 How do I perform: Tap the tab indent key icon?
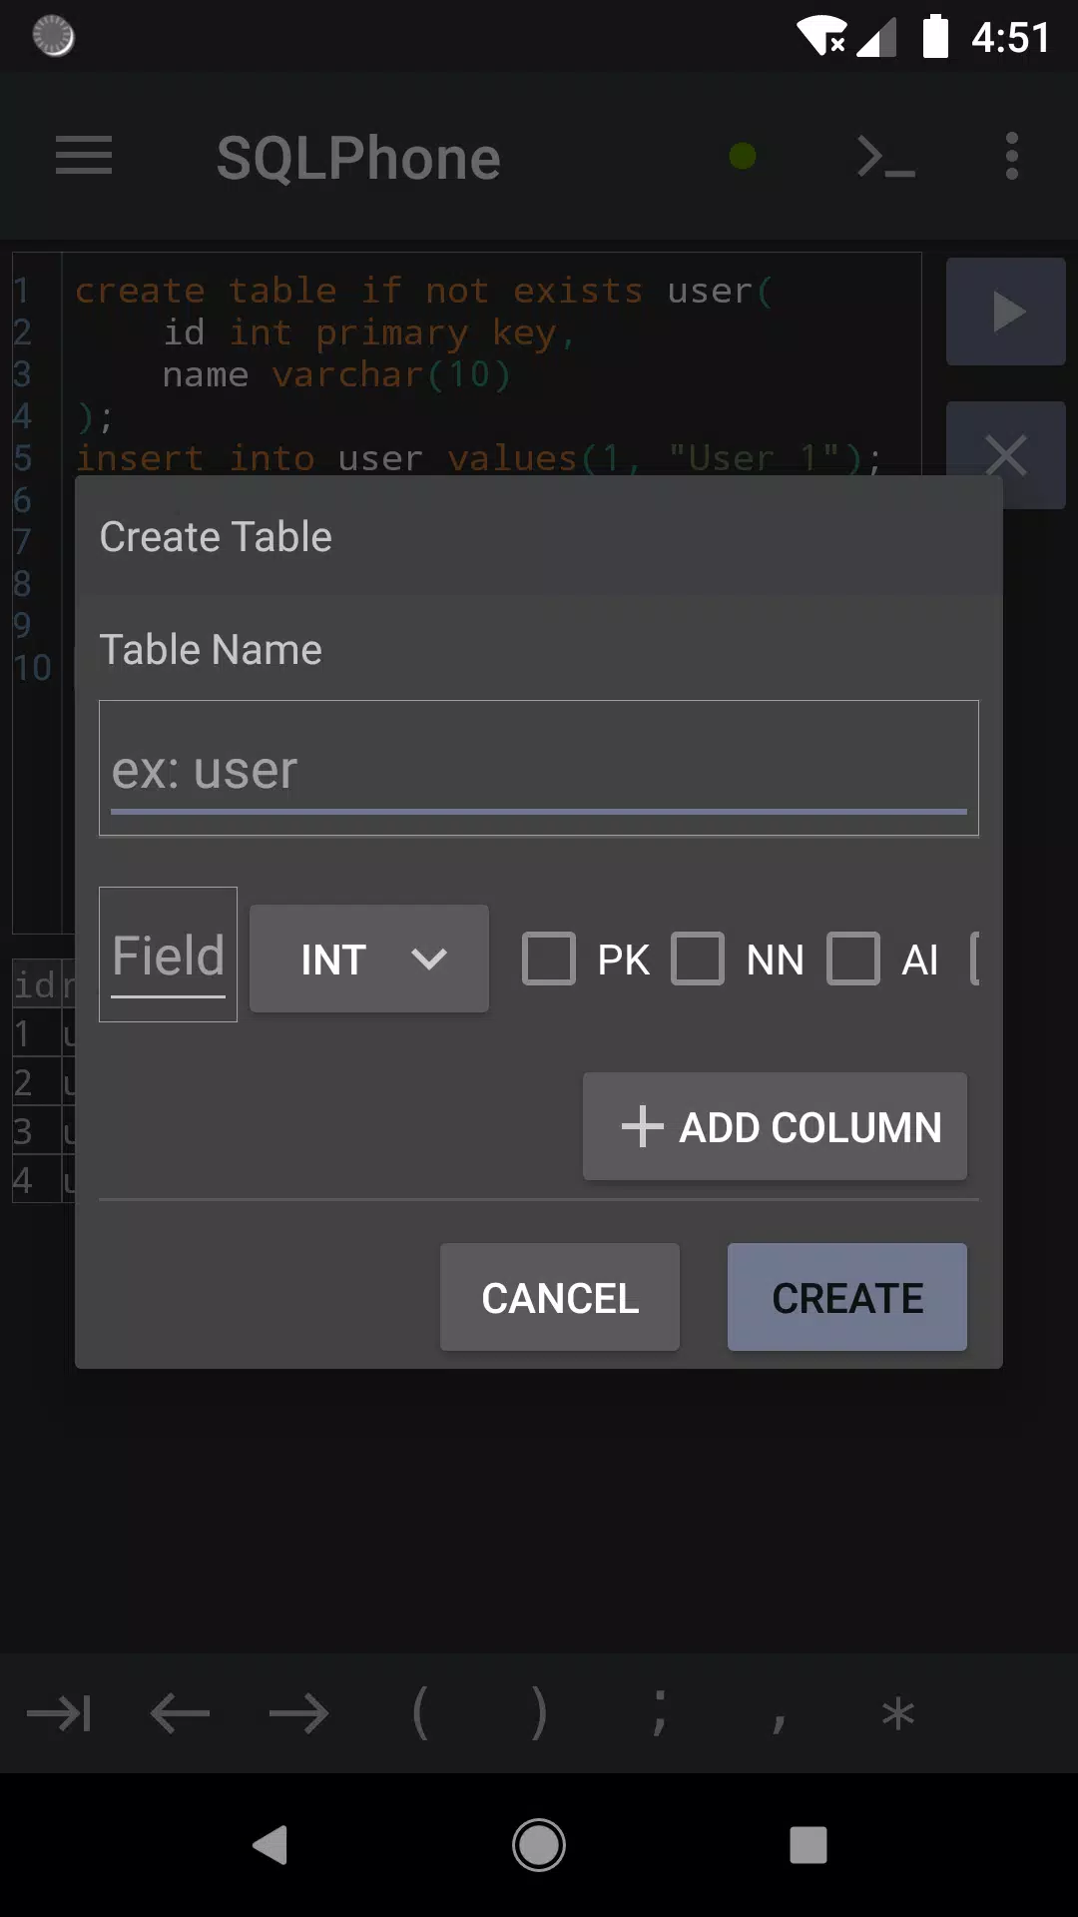(x=60, y=1713)
